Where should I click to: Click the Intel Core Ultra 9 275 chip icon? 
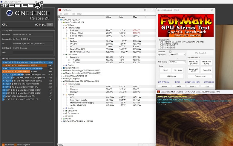pyautogui.click(x=64, y=22)
